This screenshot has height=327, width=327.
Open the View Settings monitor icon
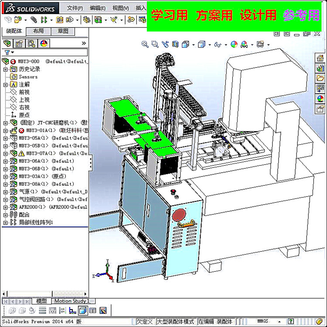click(260, 44)
